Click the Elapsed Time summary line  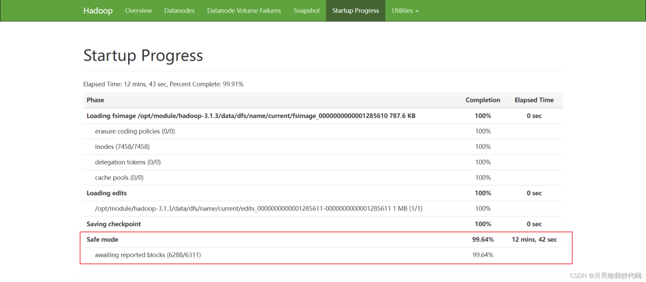[163, 84]
